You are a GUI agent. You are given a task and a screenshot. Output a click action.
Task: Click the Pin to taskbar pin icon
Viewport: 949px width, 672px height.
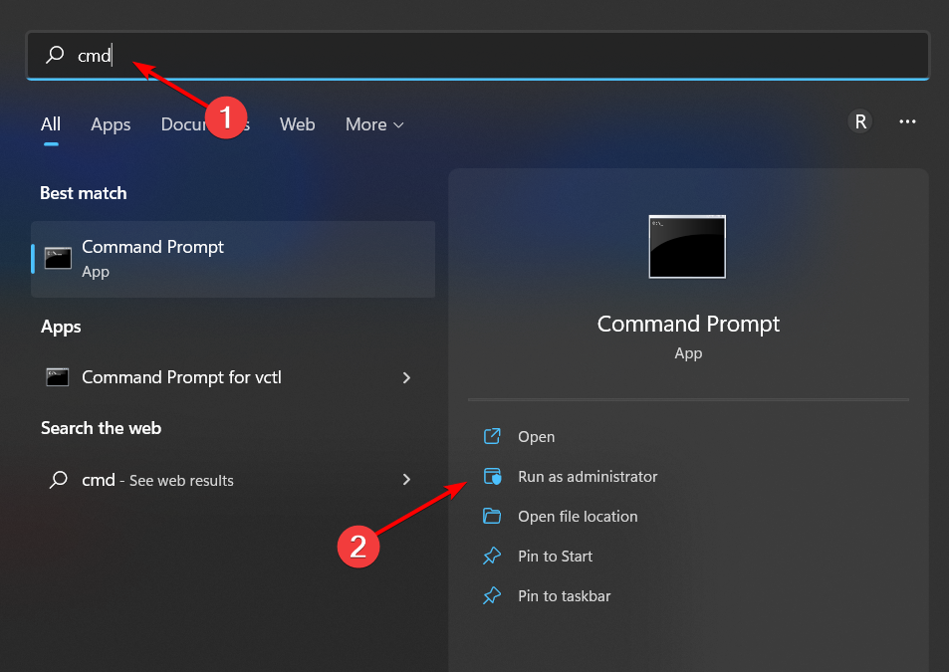pyautogui.click(x=492, y=595)
